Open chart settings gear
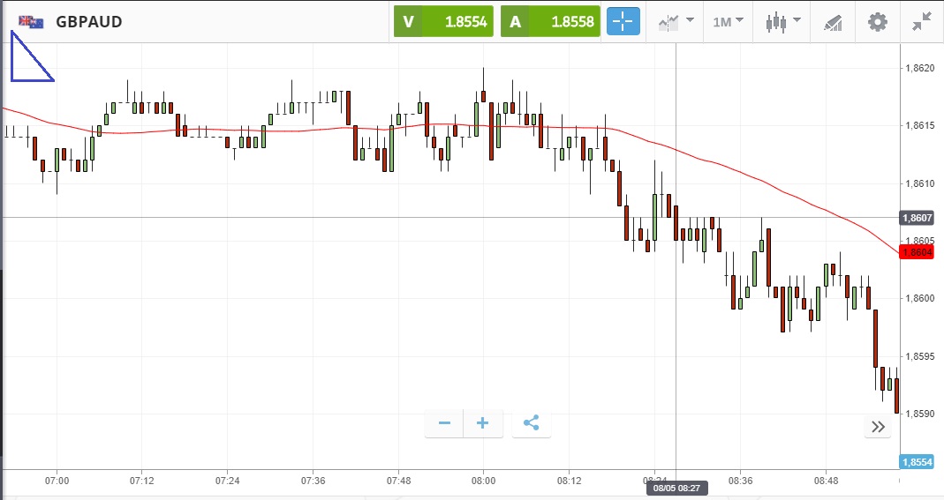The height and width of the screenshot is (500, 944). (x=877, y=22)
